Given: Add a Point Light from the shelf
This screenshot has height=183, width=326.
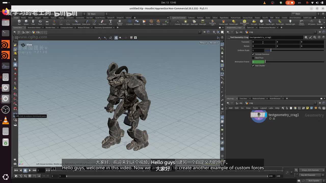Looking at the screenshot, I should 185,22.
